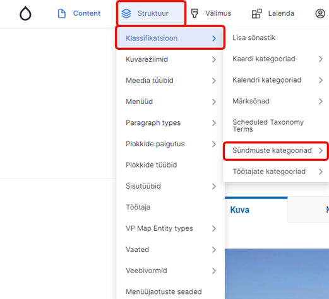Open the user account icon
329x299 pixels.
(x=320, y=13)
